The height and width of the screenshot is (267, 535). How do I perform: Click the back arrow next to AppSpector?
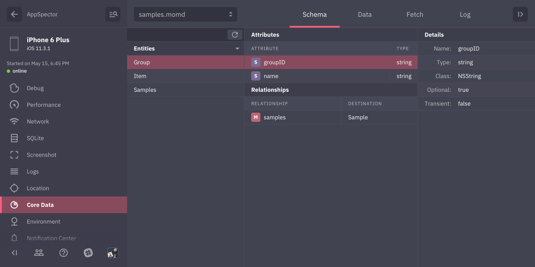14,14
